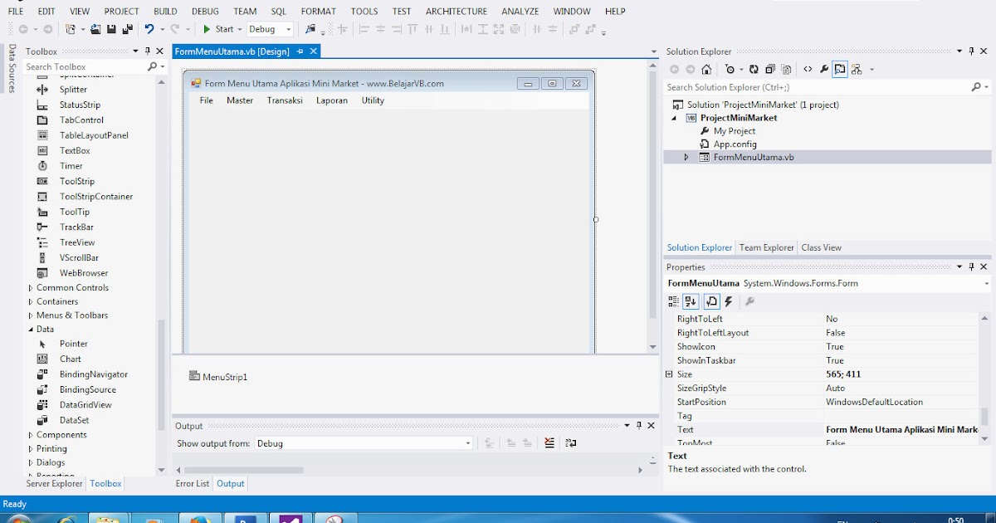Clear All text in the Output window
This screenshot has height=523, width=996.
[549, 442]
